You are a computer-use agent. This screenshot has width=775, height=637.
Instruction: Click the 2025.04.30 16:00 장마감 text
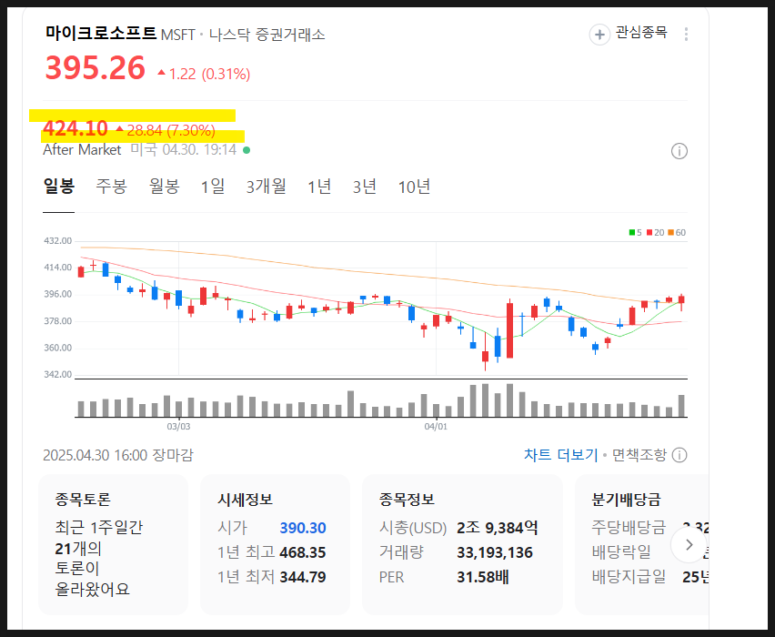coord(118,455)
